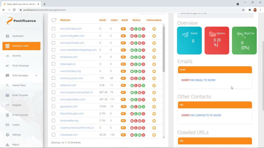Select the checkbox next to londonletter.org
This screenshot has height=148, width=264.
(x=53, y=121)
